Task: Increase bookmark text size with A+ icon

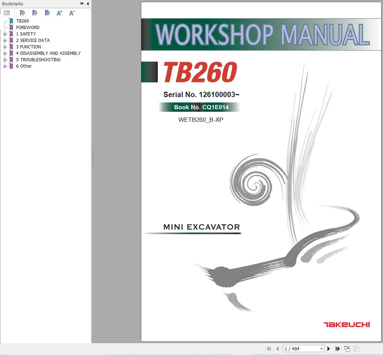Action: coord(59,13)
